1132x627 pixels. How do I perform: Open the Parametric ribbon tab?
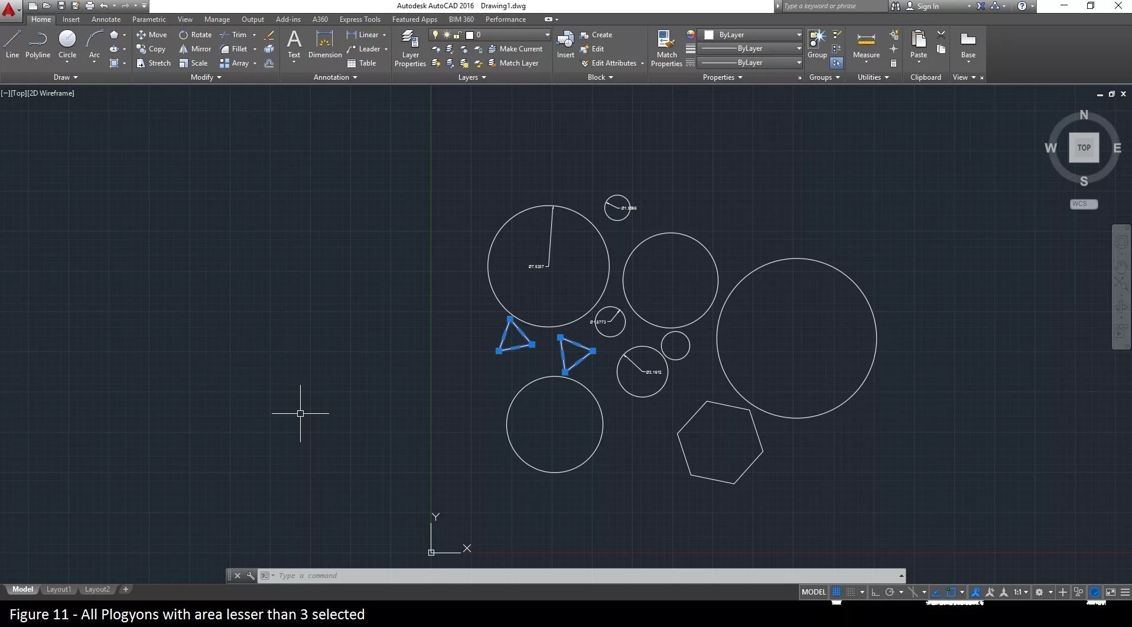[x=149, y=19]
